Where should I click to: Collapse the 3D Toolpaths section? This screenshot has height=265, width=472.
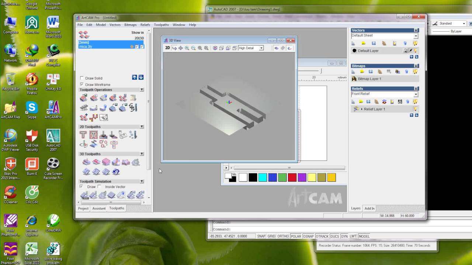point(142,154)
